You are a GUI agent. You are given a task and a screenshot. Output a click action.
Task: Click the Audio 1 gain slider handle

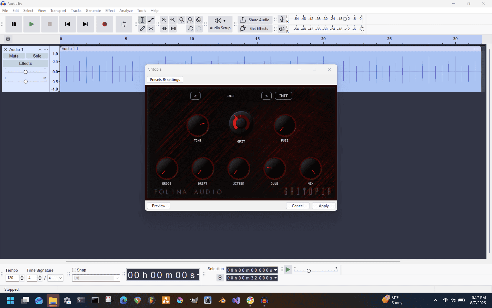click(25, 72)
